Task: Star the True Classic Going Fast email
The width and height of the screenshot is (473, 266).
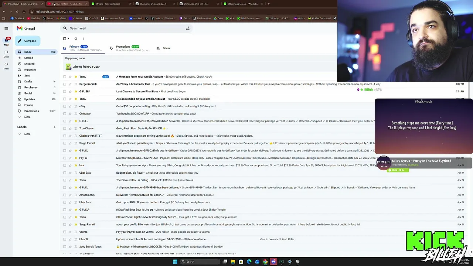Action: tap(70, 129)
